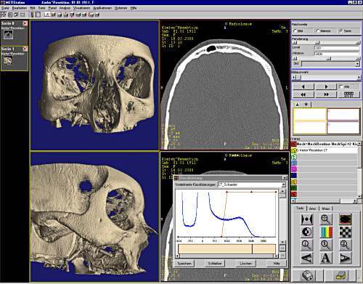Switch to the Maus tab
Screen dimensions: 363x284
(x=326, y=208)
